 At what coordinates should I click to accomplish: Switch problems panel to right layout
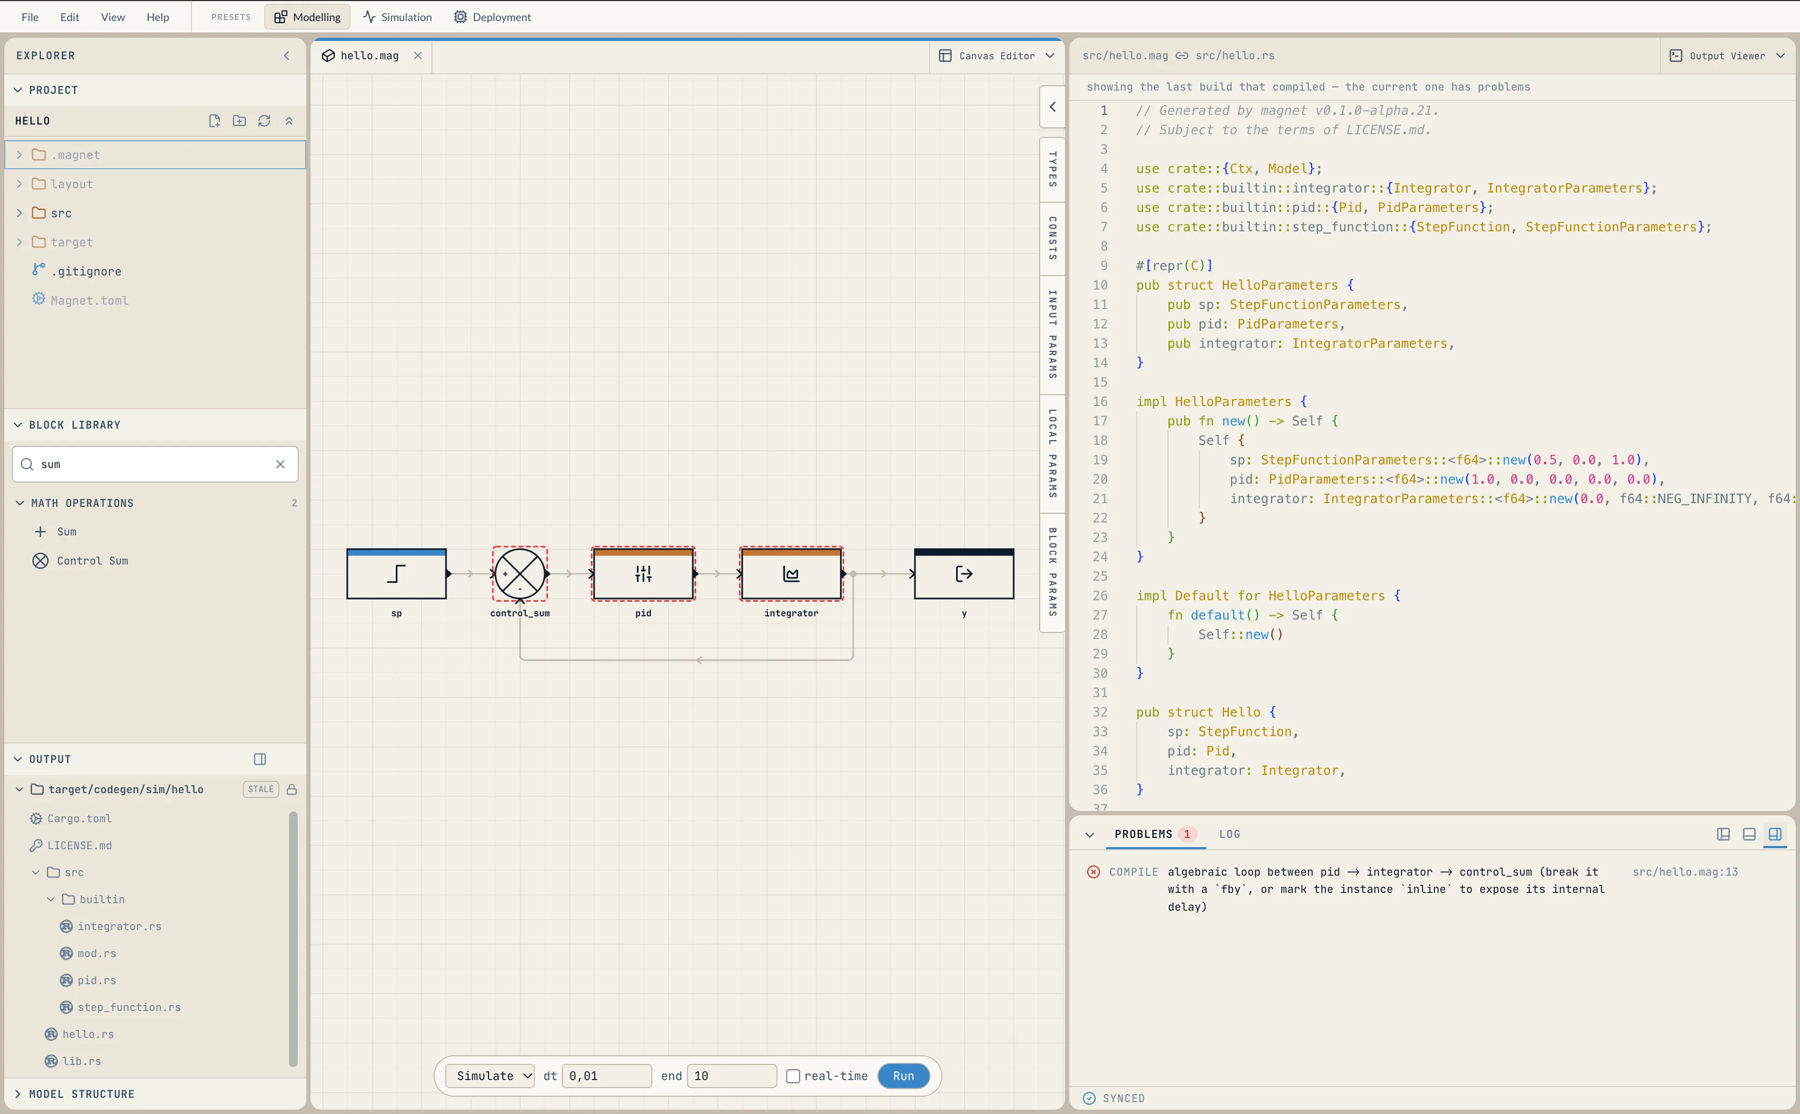1775,834
